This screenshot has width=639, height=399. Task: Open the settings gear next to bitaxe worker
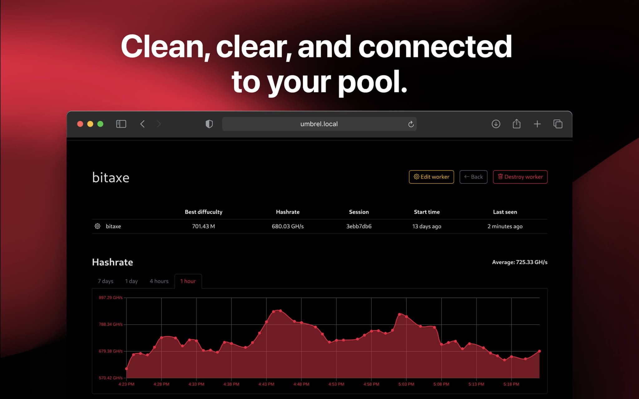click(97, 226)
